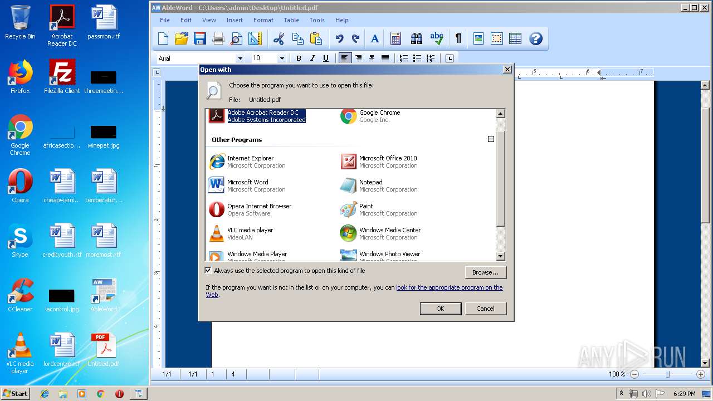The height and width of the screenshot is (401, 713).
Task: Insert bulleted list
Action: pos(417,58)
